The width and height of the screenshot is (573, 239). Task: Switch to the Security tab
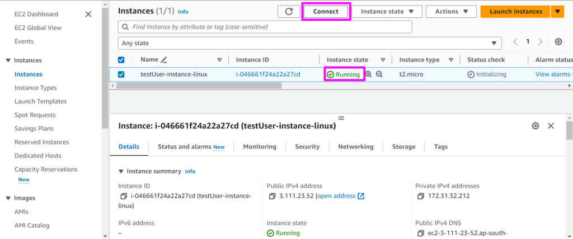click(307, 146)
